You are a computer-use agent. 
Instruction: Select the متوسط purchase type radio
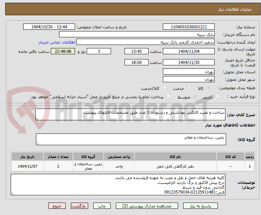(x=195, y=96)
